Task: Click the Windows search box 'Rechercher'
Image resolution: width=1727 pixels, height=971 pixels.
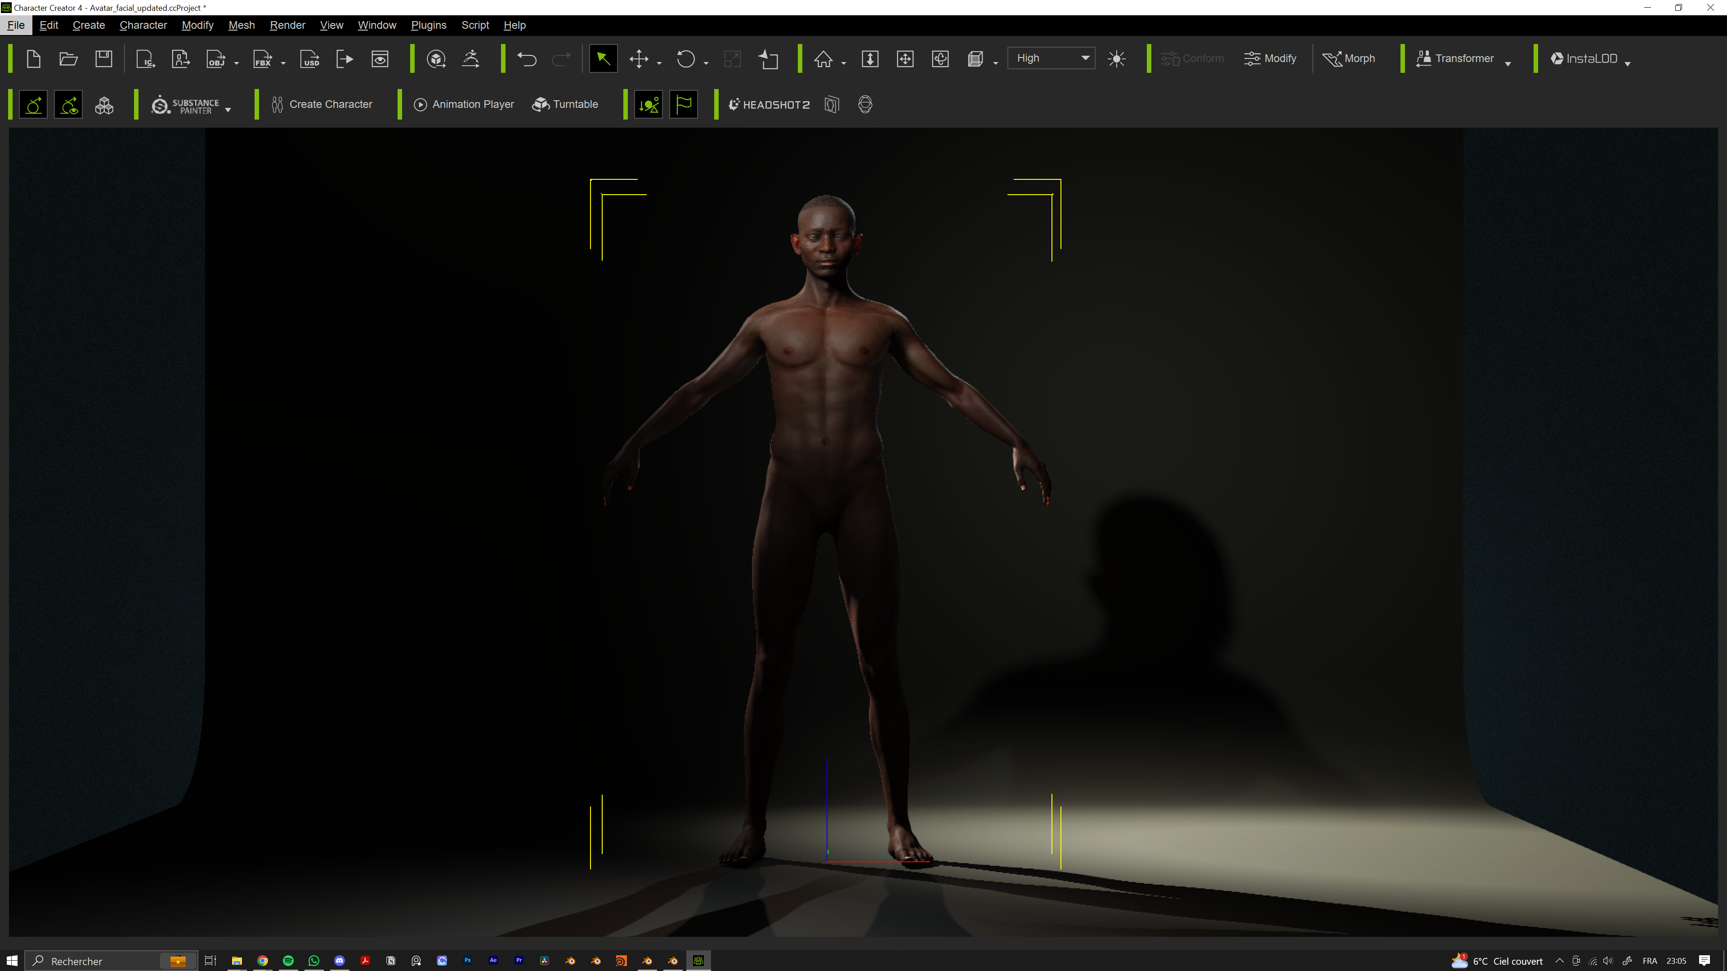Action: (x=111, y=961)
